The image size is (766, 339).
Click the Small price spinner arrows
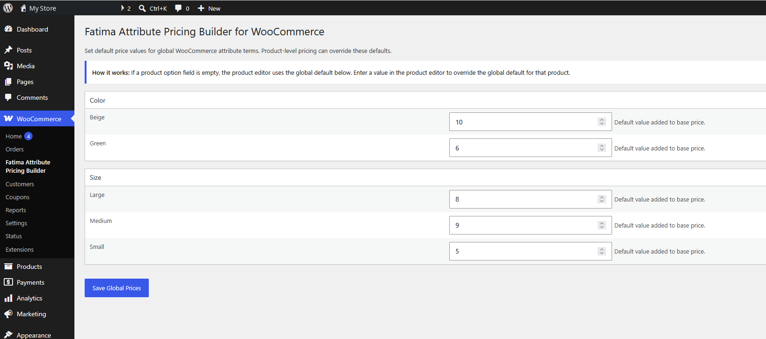click(602, 251)
